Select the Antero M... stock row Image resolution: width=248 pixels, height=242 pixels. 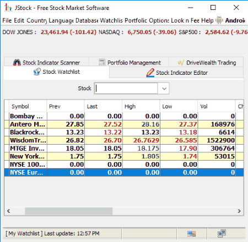(x=124, y=124)
